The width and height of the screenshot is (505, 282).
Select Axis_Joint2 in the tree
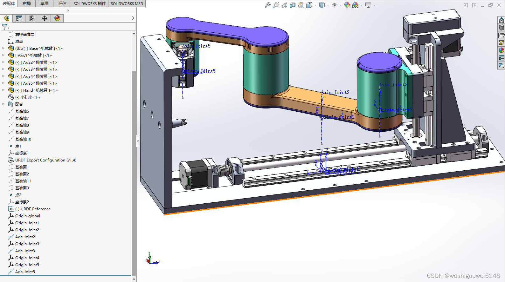coord(25,237)
